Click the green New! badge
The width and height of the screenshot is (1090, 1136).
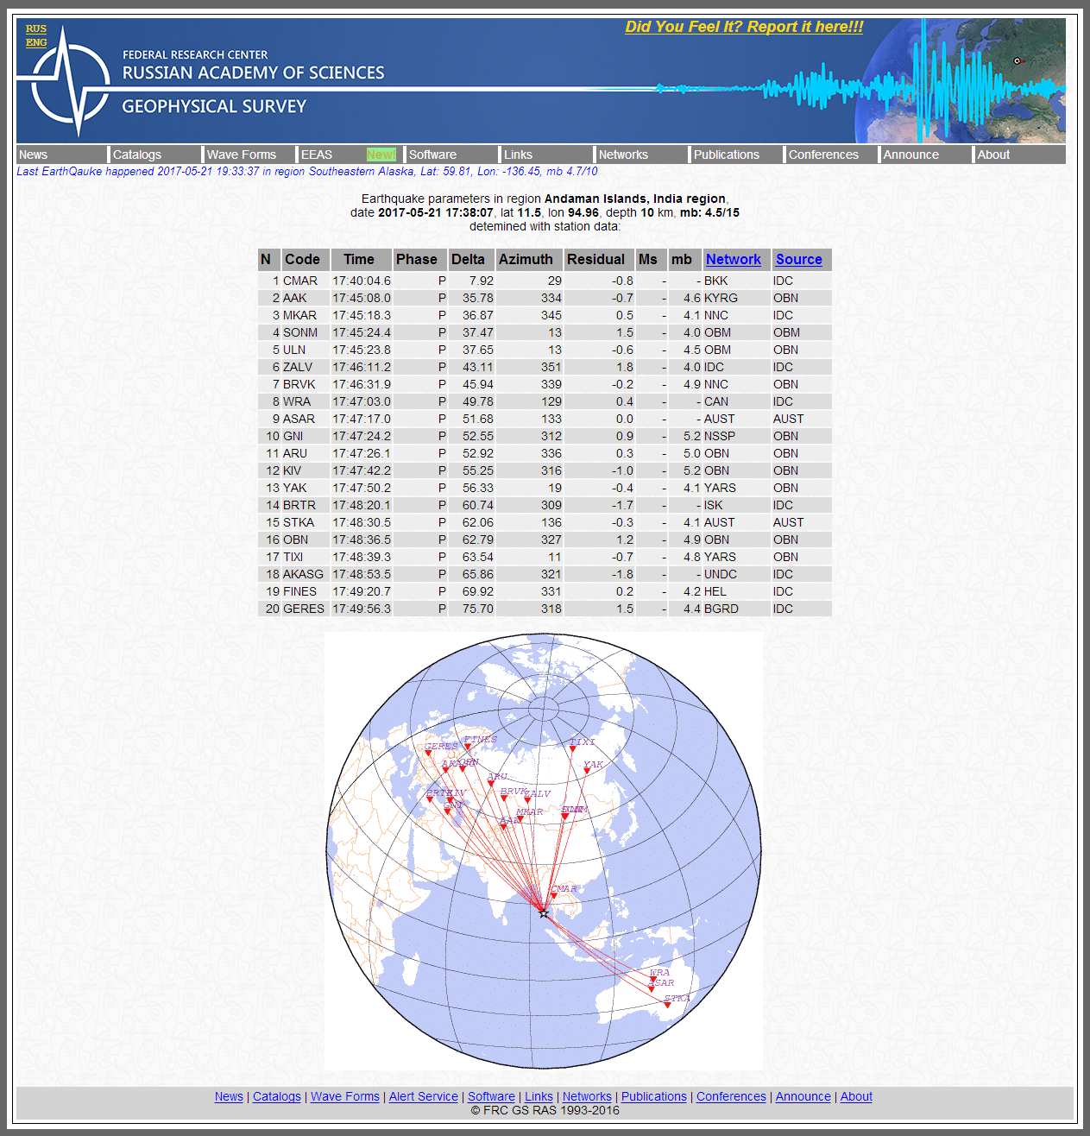tap(381, 155)
